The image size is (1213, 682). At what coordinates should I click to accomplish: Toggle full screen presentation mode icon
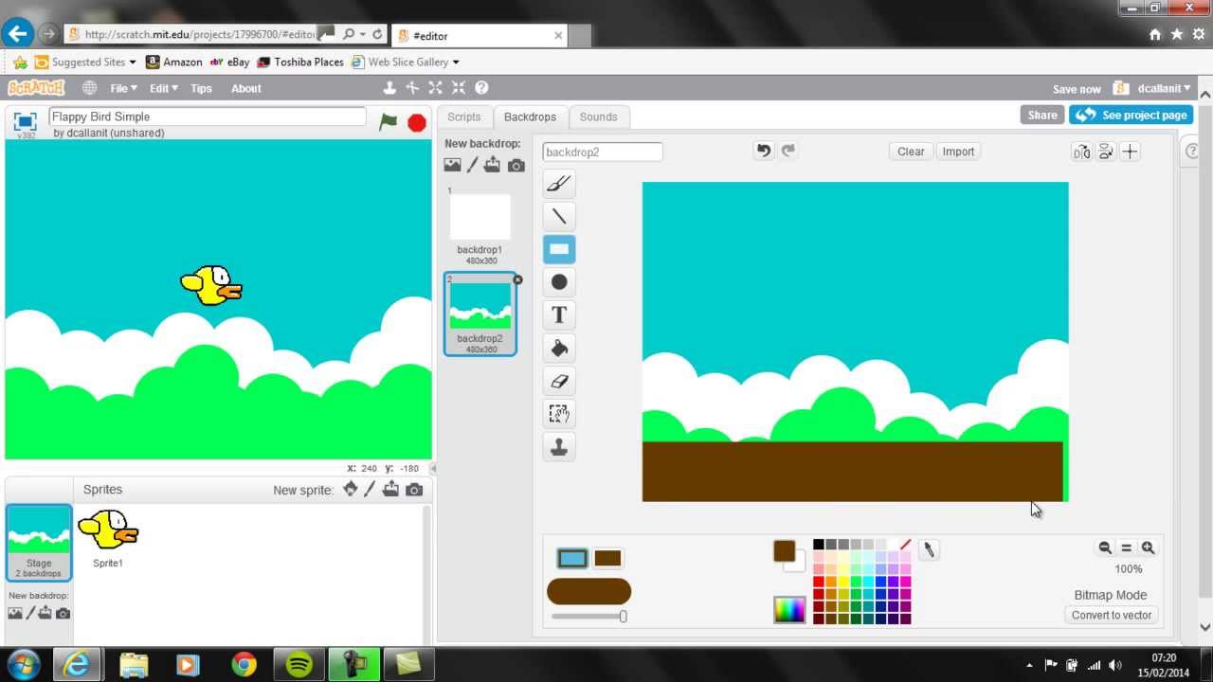point(25,121)
